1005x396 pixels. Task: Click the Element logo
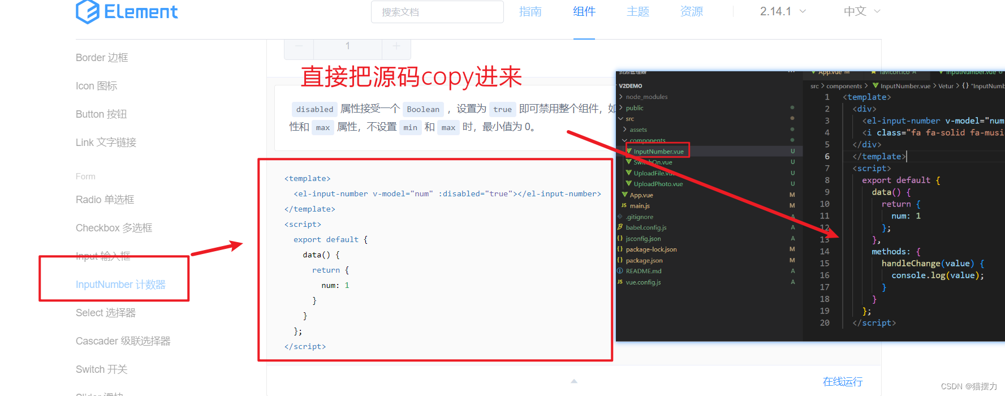(x=127, y=12)
